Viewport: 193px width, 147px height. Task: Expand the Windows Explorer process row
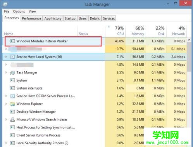[x=6, y=104]
